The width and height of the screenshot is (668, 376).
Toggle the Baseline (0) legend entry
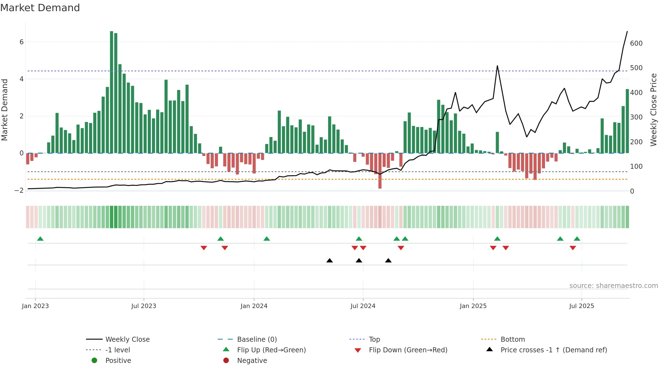coord(247,339)
